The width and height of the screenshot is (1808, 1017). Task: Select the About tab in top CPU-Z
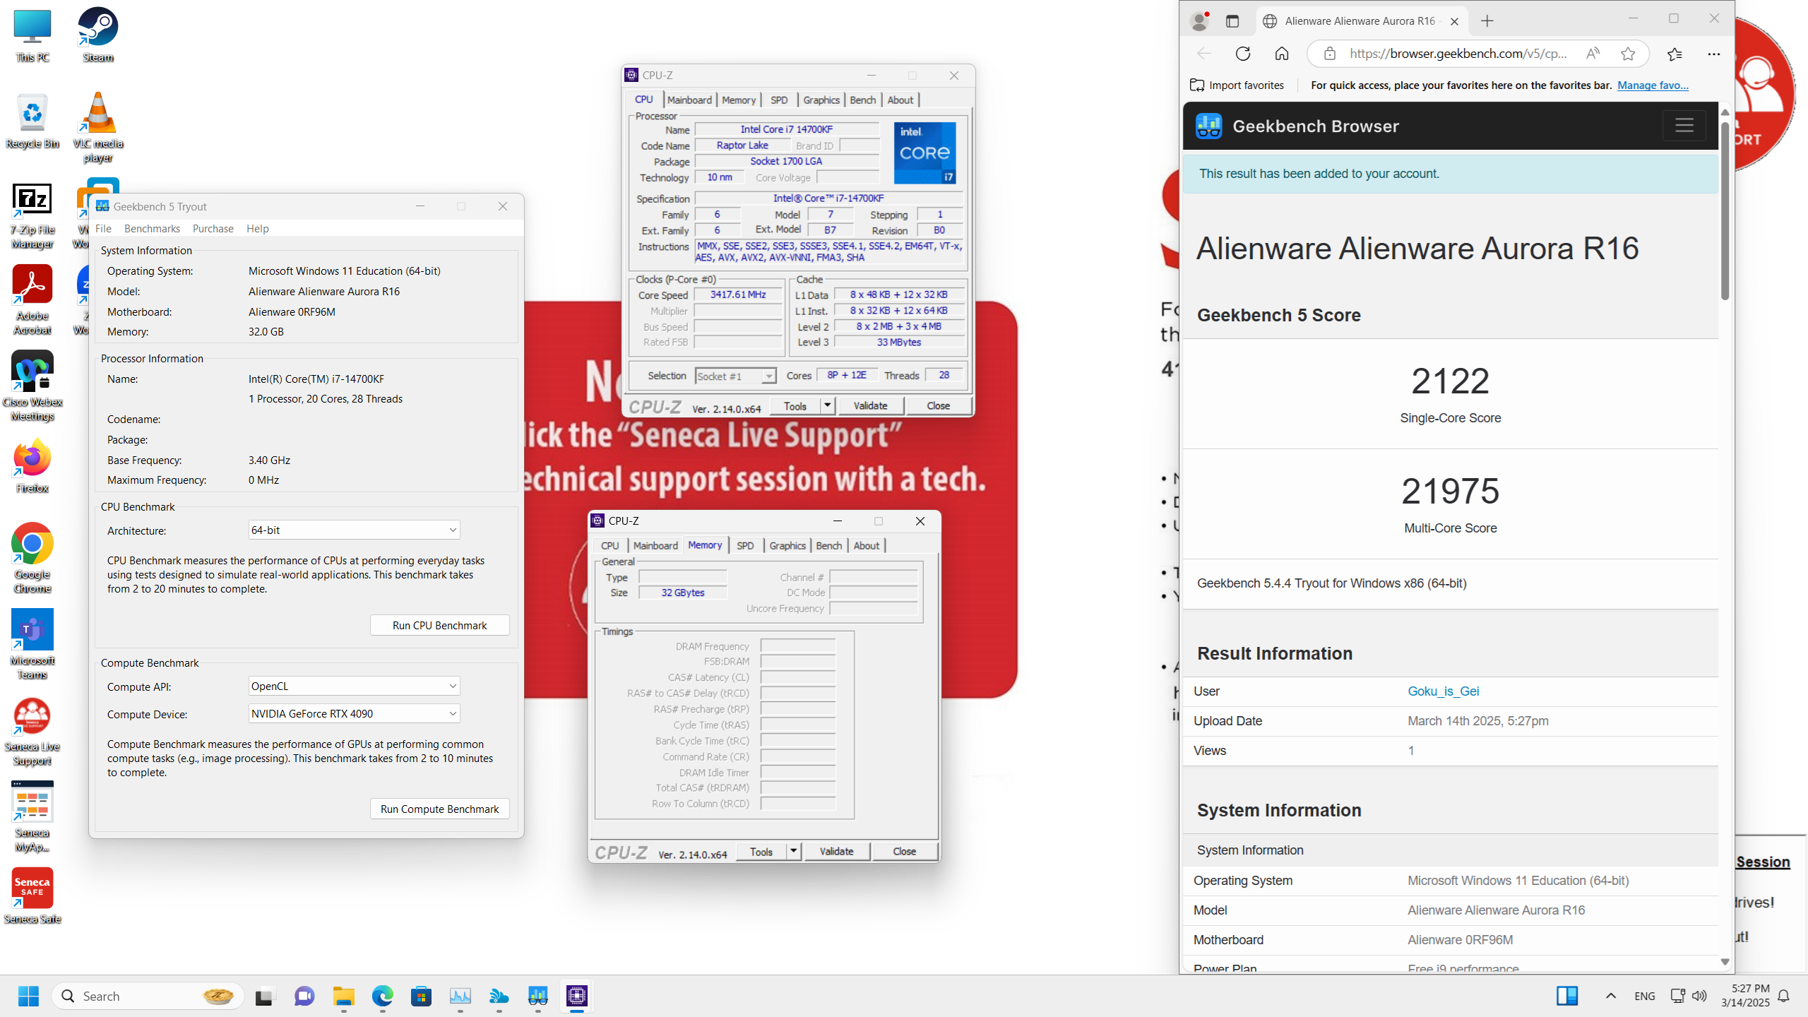[x=900, y=100]
